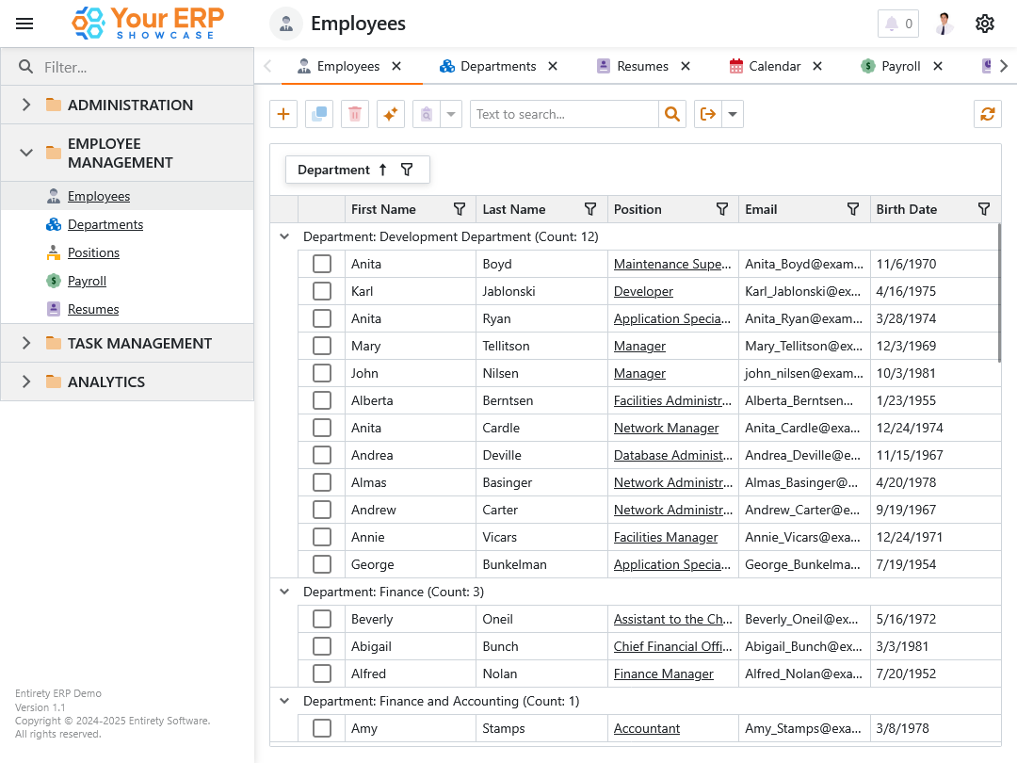Image resolution: width=1017 pixels, height=763 pixels.
Task: Open the export dropdown arrow
Action: pos(733,114)
